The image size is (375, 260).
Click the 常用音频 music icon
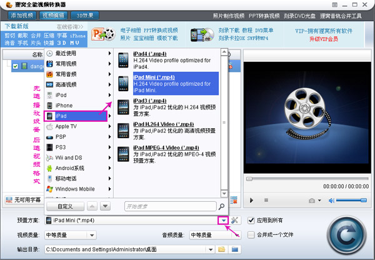(49, 74)
